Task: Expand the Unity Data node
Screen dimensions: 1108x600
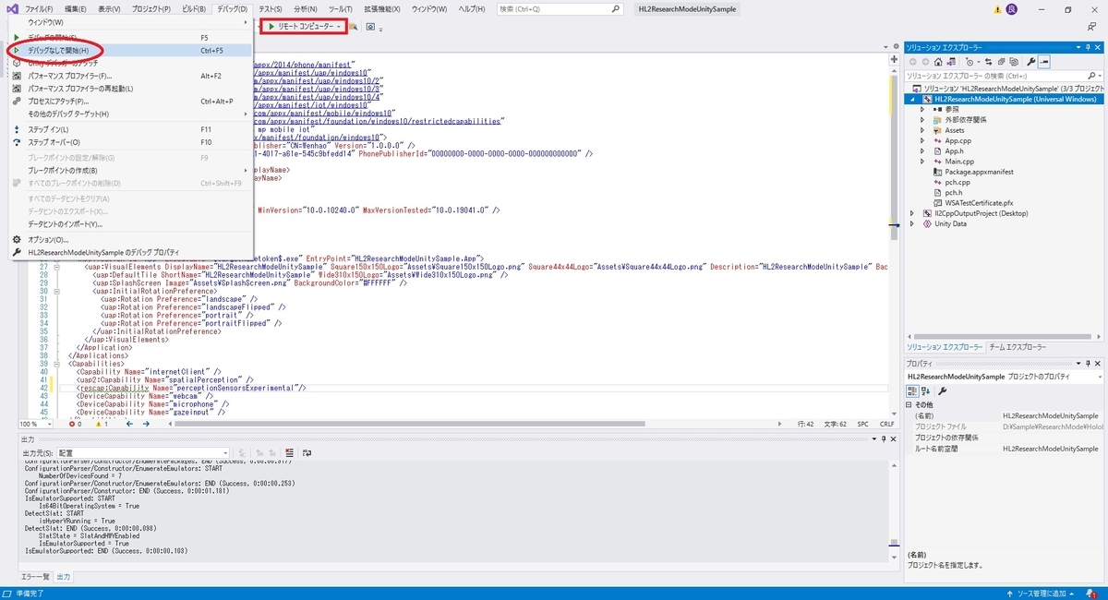Action: click(x=912, y=223)
